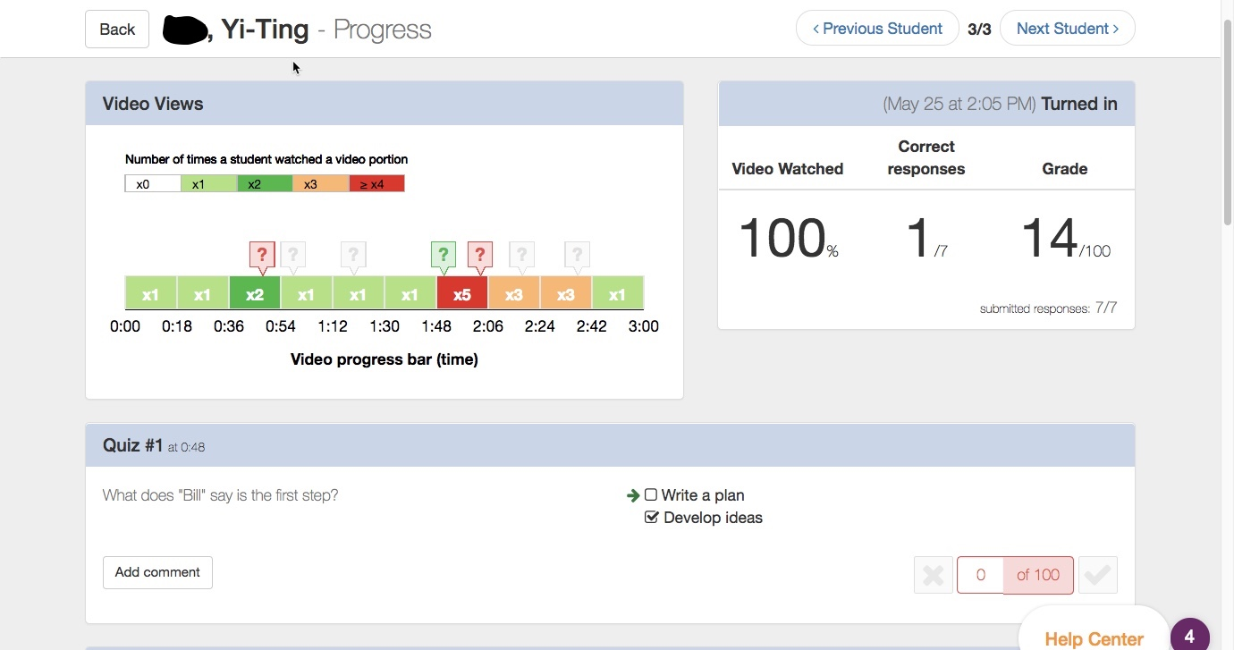Click the red ≥ x4 legend swatch
This screenshot has width=1234, height=650.
[x=376, y=184]
